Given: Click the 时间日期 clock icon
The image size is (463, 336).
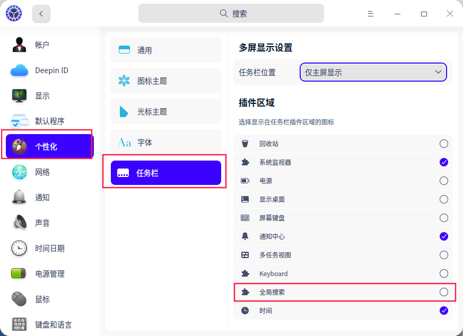Looking at the screenshot, I should click(x=19, y=249).
